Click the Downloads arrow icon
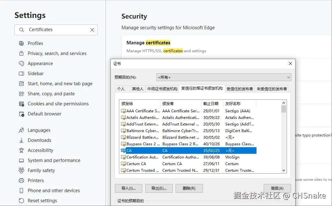This screenshot has width=332, height=206. click(21, 140)
